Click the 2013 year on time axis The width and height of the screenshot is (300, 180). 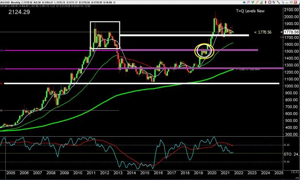click(x=118, y=173)
